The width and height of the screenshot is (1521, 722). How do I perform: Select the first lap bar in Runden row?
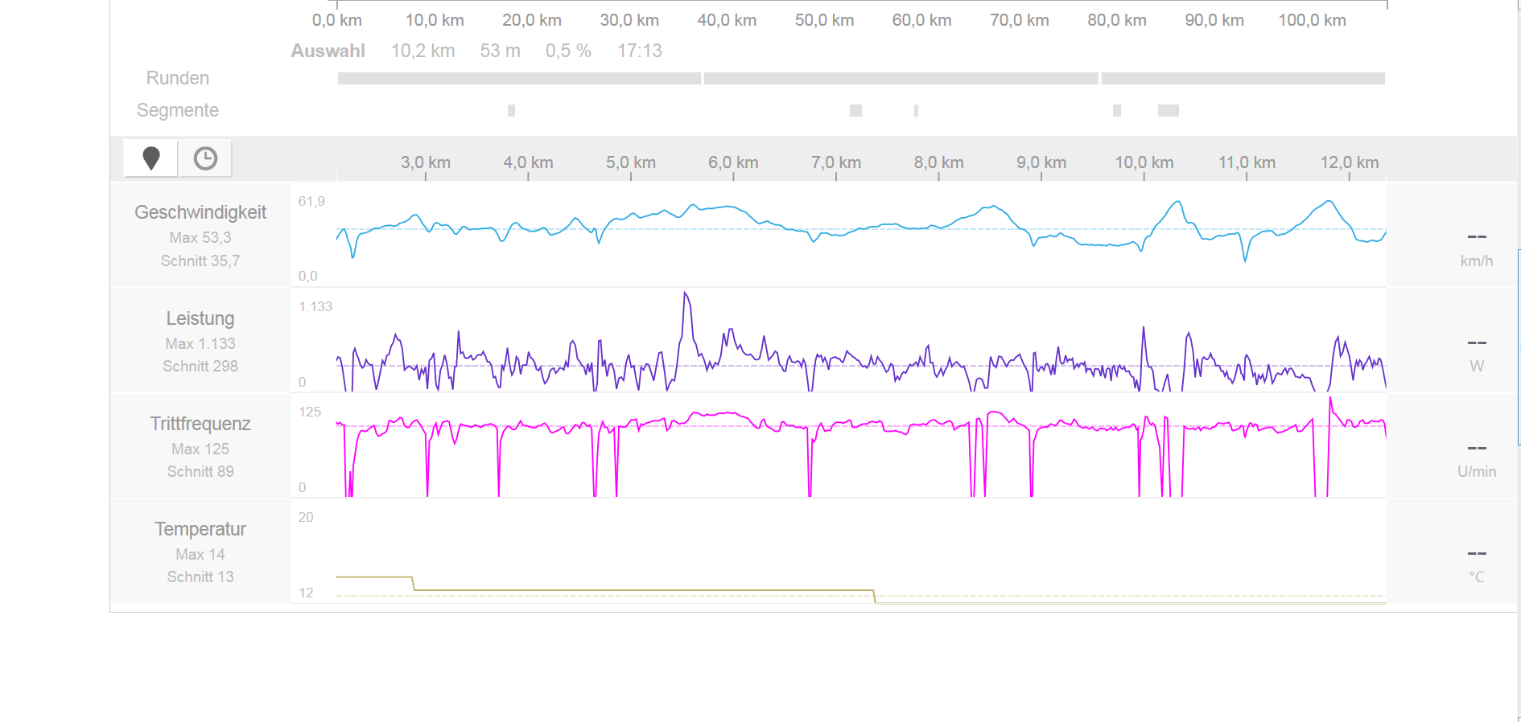click(x=519, y=79)
